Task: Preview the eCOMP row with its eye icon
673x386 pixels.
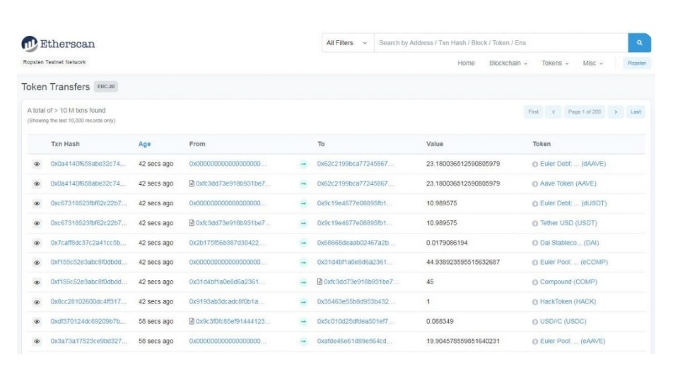Action: (37, 263)
